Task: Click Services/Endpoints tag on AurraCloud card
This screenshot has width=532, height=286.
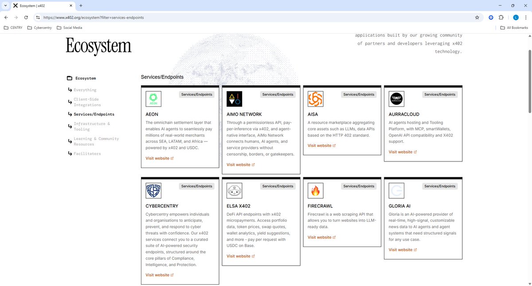Action: coord(440,94)
